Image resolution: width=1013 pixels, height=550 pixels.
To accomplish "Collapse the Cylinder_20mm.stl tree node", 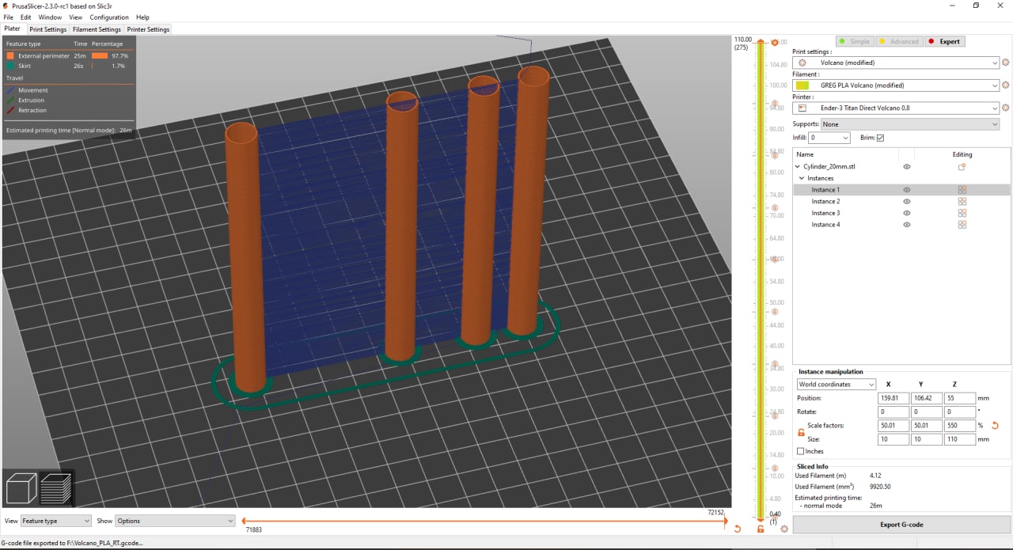I will (798, 167).
